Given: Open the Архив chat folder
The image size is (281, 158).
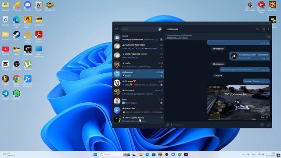Looking at the screenshot, I should click(x=138, y=37).
